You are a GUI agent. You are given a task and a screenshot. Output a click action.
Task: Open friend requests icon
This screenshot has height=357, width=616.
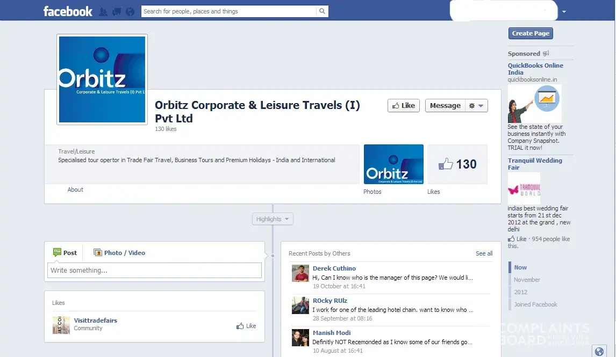tap(103, 12)
